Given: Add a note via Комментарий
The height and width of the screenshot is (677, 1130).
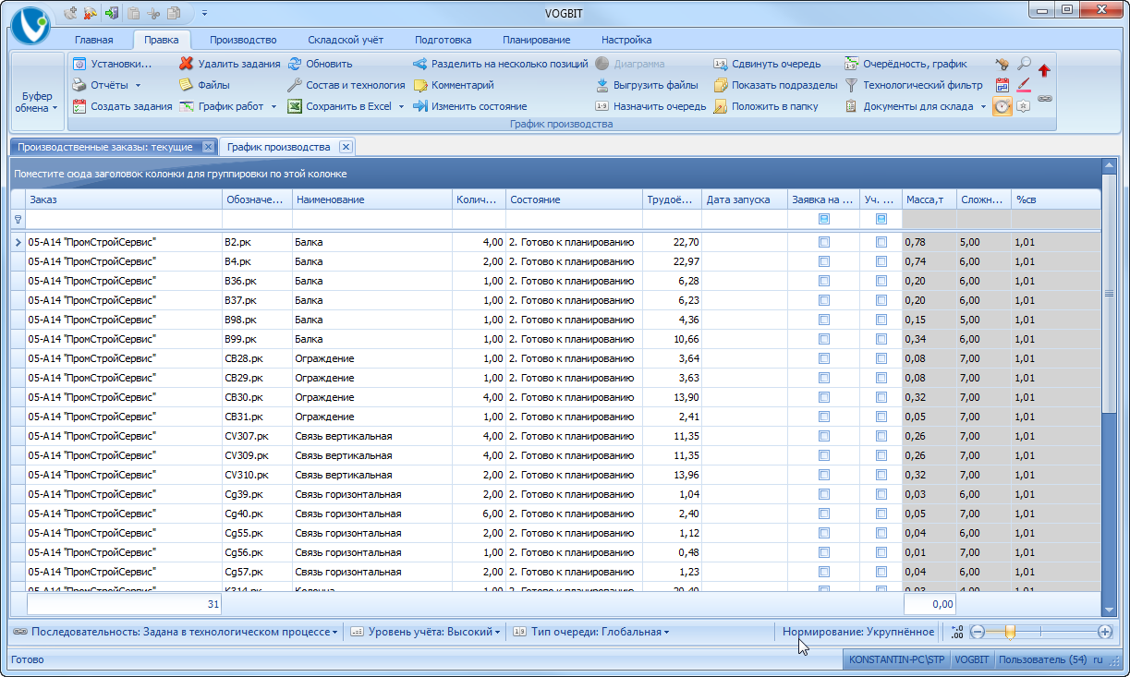Looking at the screenshot, I should click(453, 85).
